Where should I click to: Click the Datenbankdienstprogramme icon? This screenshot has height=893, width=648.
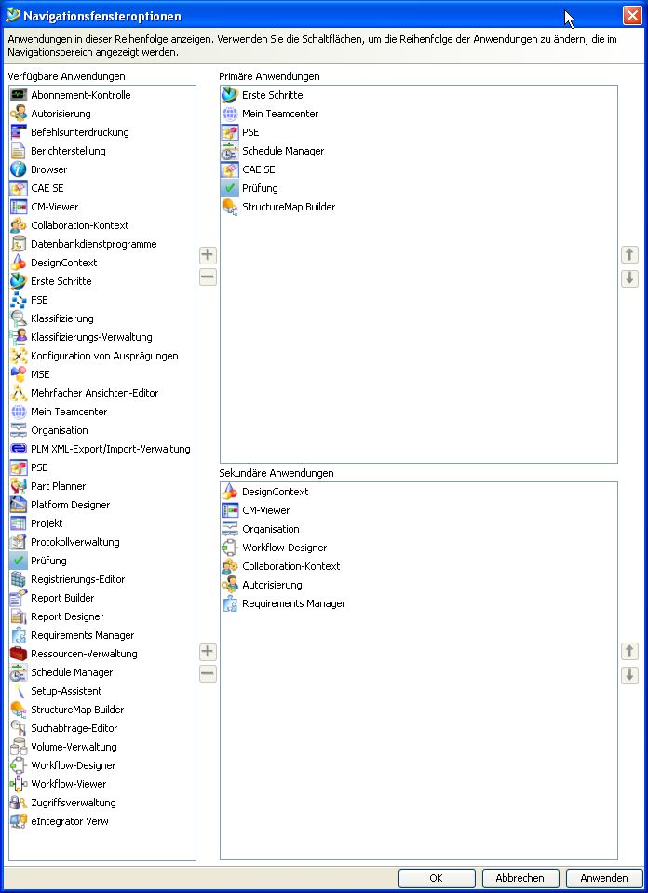click(19, 244)
